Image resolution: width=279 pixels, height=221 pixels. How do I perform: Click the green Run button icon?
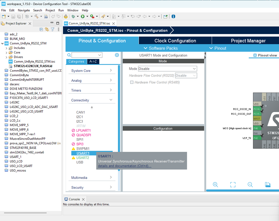pyautogui.click(x=83, y=17)
